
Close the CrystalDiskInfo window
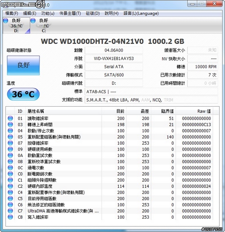click(214, 4)
